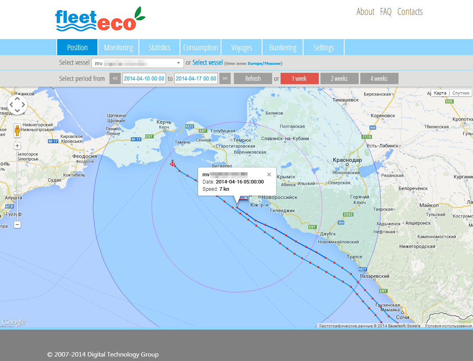The width and height of the screenshot is (473, 361).
Task: Switch map to Спутник satellite view
Action: pyautogui.click(x=461, y=93)
